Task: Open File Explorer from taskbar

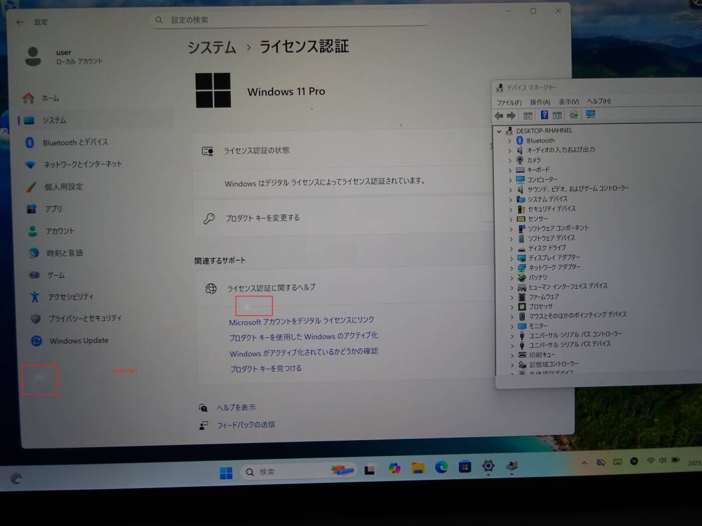Action: (418, 468)
